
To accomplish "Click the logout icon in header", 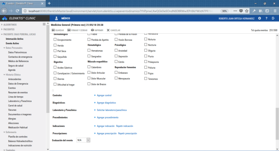I will (x=273, y=18).
